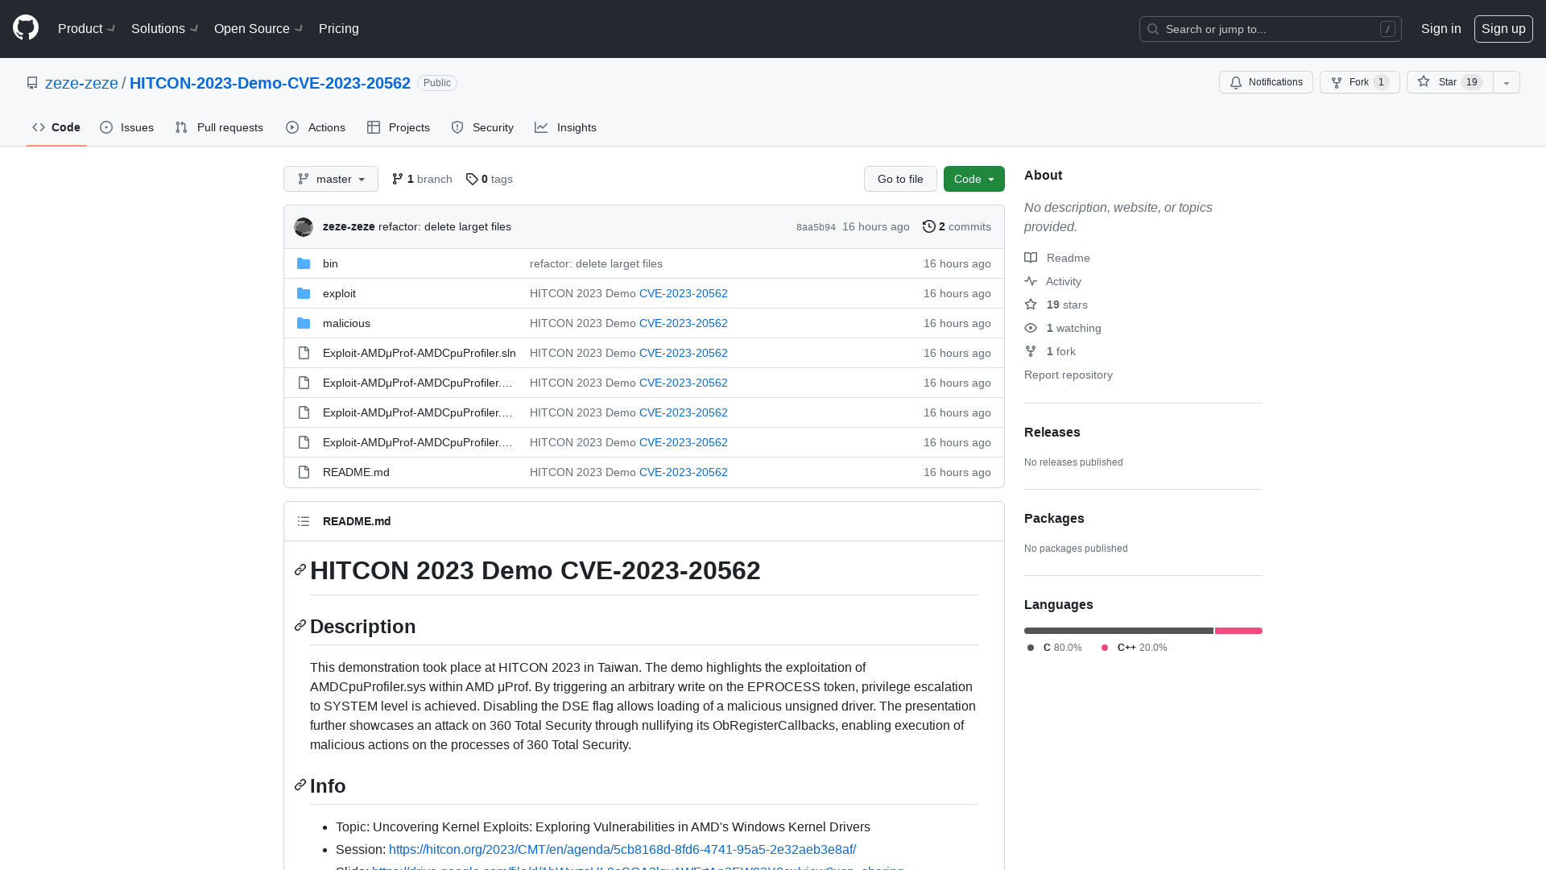
Task: Open the Insights tab
Action: click(x=566, y=127)
